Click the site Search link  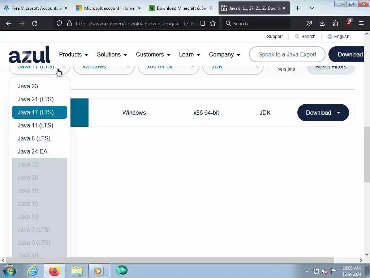(305, 37)
